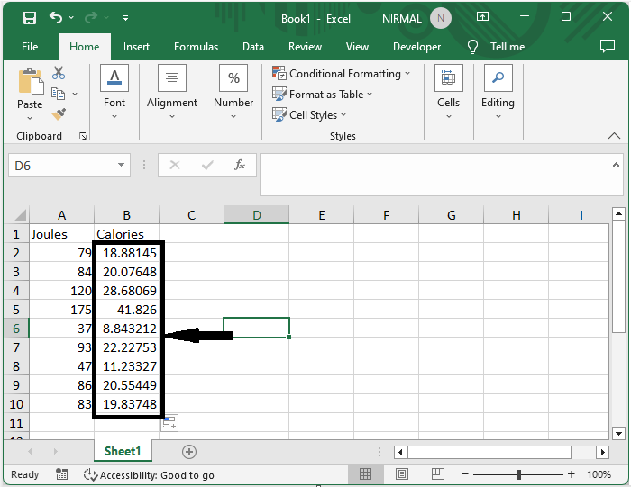
Task: Click the NIRMAL account avatar
Action: point(440,19)
